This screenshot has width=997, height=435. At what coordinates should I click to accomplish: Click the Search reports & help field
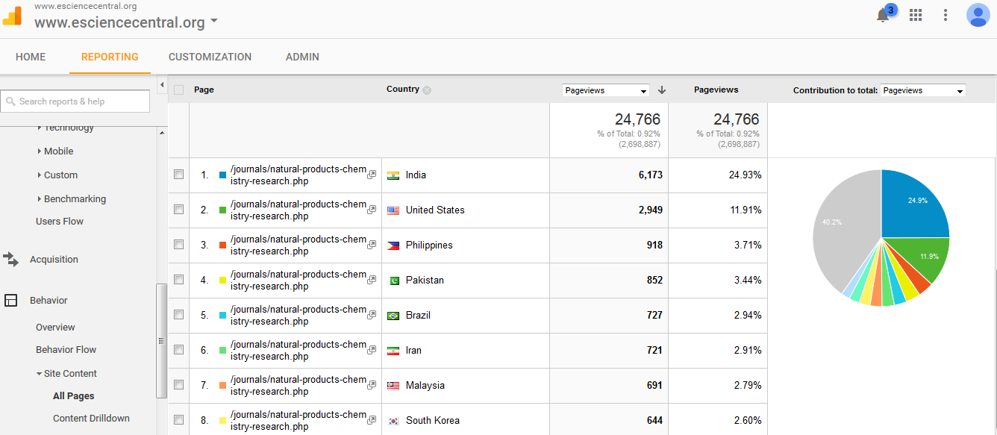click(75, 101)
